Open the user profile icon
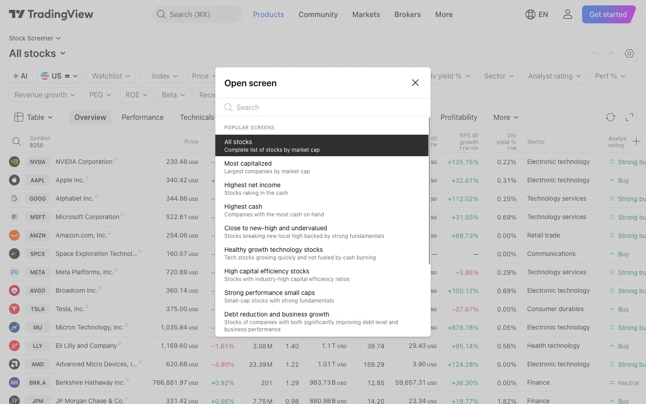This screenshot has width=646, height=404. 567,14
